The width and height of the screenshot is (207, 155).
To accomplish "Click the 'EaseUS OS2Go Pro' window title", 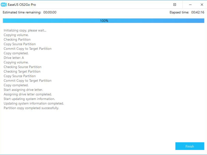I will (x=22, y=5).
